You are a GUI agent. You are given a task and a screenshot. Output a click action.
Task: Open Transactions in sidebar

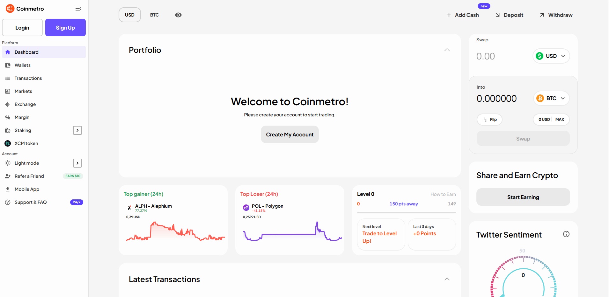point(44,78)
